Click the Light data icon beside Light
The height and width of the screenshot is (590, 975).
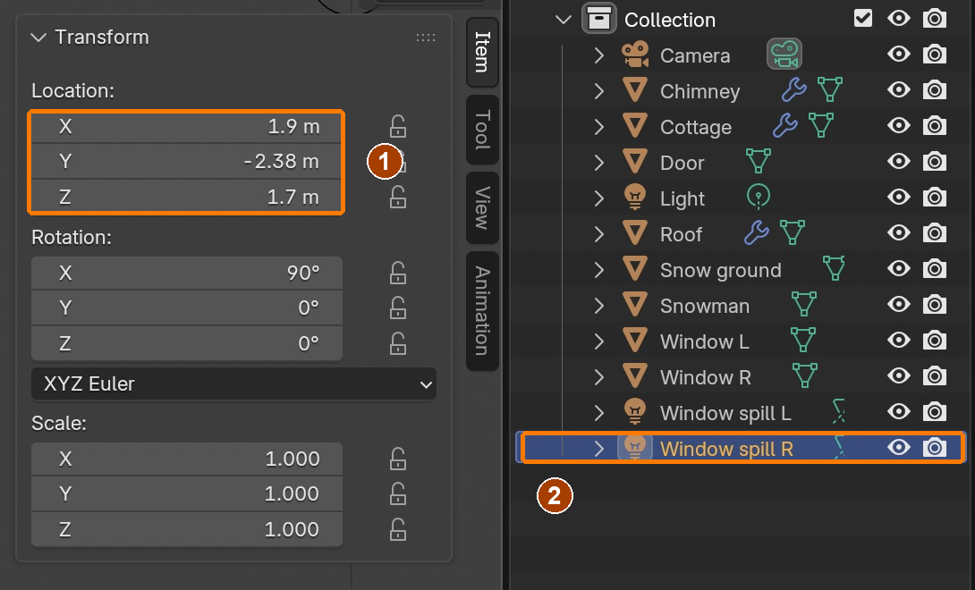[758, 197]
